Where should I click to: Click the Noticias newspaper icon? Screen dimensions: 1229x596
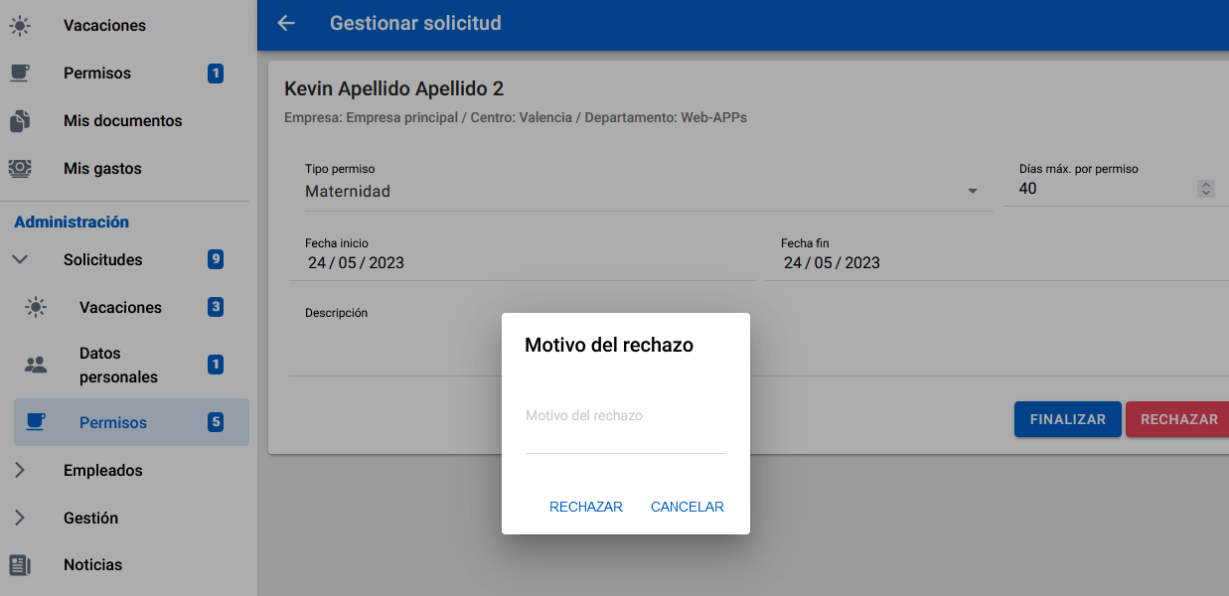[x=20, y=565]
